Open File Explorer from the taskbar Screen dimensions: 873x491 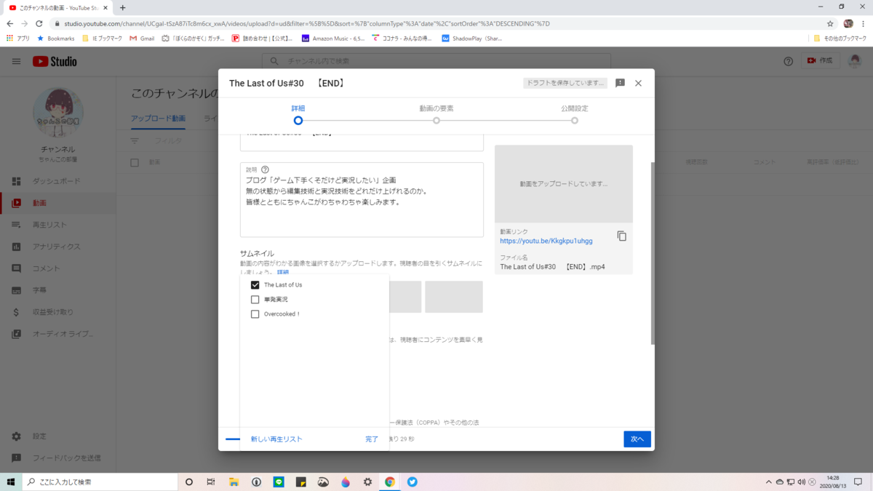[x=234, y=482]
